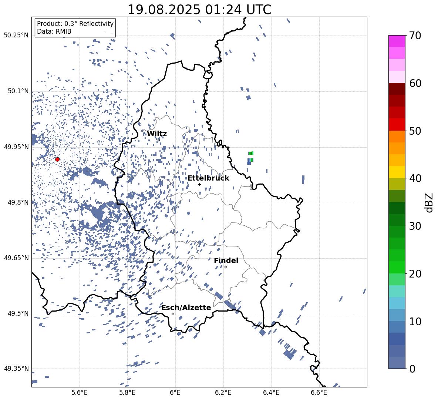
Task: Click the Wiltz station cross marker
Action: click(159, 140)
